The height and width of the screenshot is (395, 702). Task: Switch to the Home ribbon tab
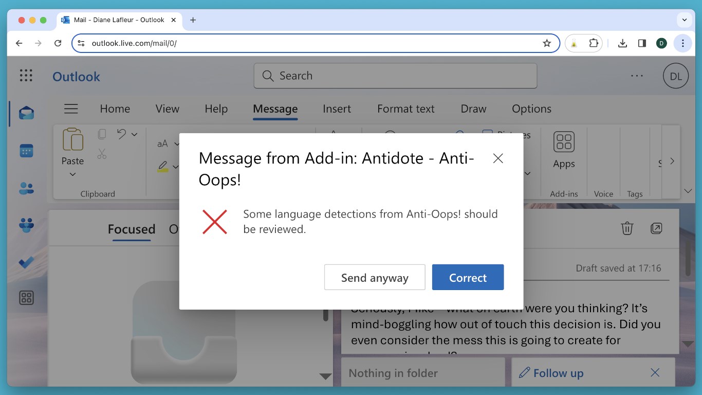click(115, 109)
